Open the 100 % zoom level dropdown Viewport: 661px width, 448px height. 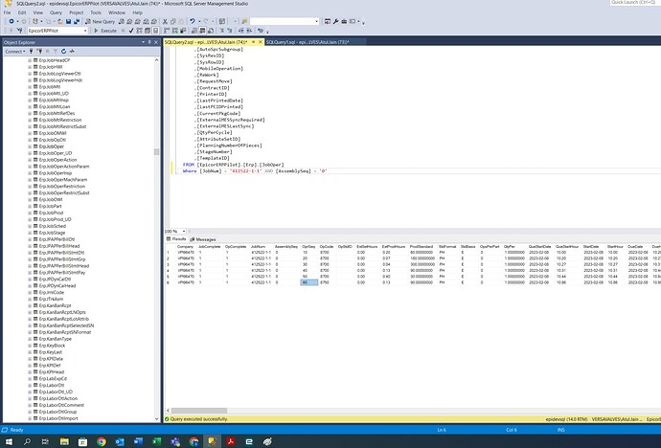[185, 232]
